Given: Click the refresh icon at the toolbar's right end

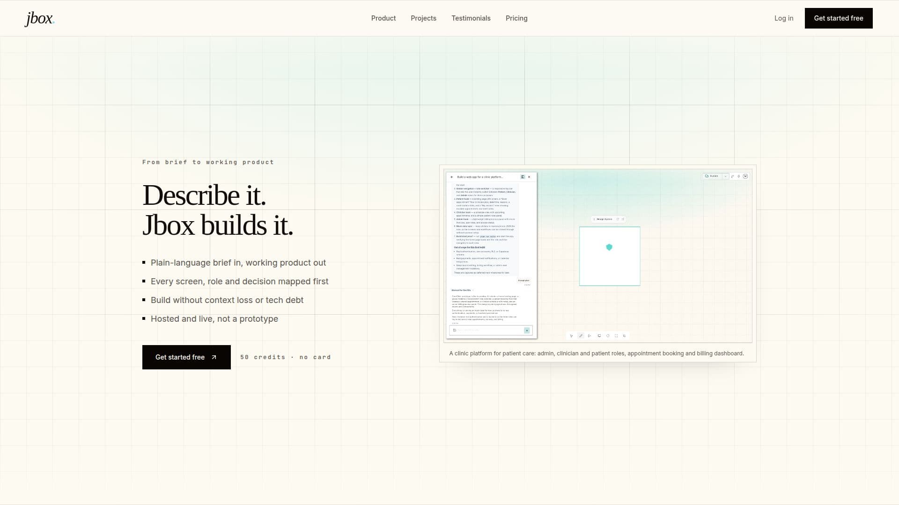Looking at the screenshot, I should [x=624, y=336].
